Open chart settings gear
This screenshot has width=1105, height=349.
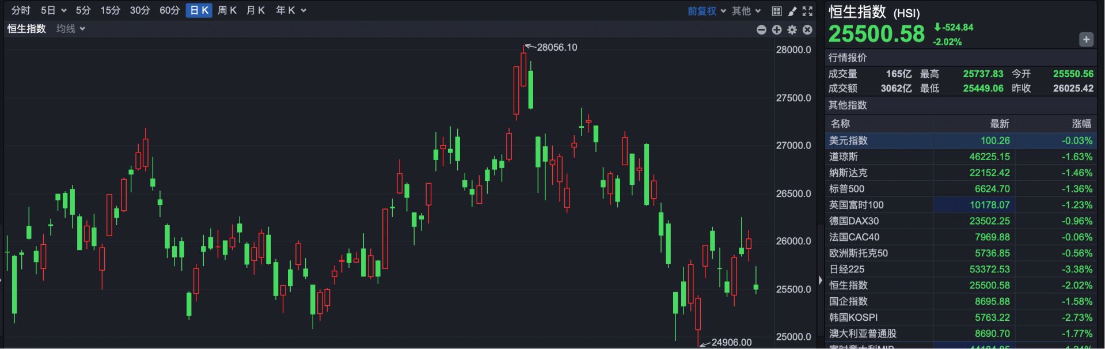tap(792, 30)
